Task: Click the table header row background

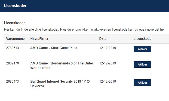Action: pyautogui.click(x=87, y=39)
